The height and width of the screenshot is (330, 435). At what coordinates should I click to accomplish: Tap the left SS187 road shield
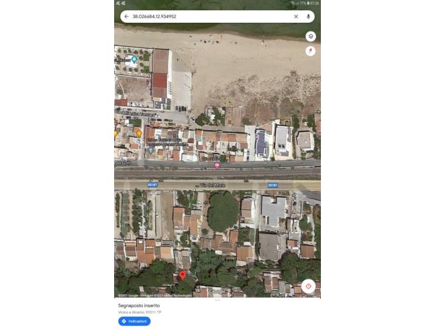point(152,185)
